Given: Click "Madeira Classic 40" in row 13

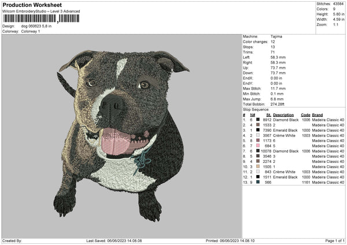Looking at the screenshot, I should [328, 182].
